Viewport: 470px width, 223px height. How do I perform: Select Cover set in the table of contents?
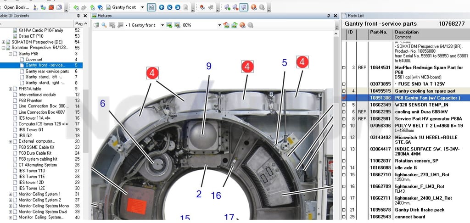(34, 60)
